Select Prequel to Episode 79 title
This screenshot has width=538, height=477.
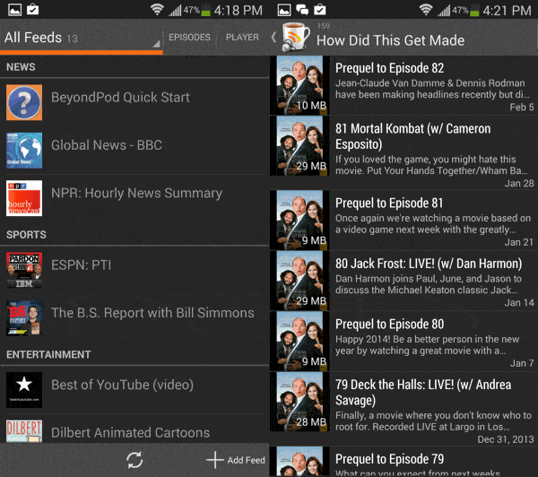click(389, 459)
